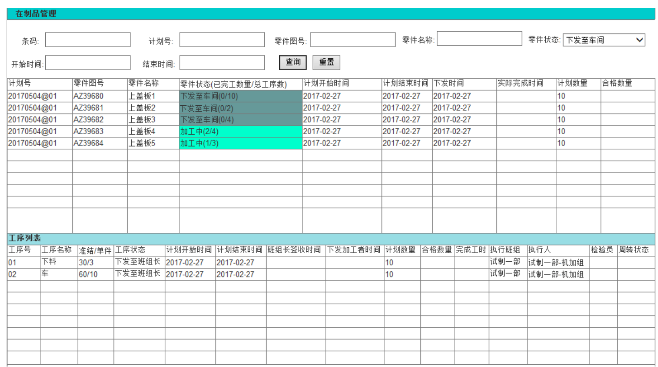Click the 完成工时 column header
The height and width of the screenshot is (367, 658).
pyautogui.click(x=472, y=250)
